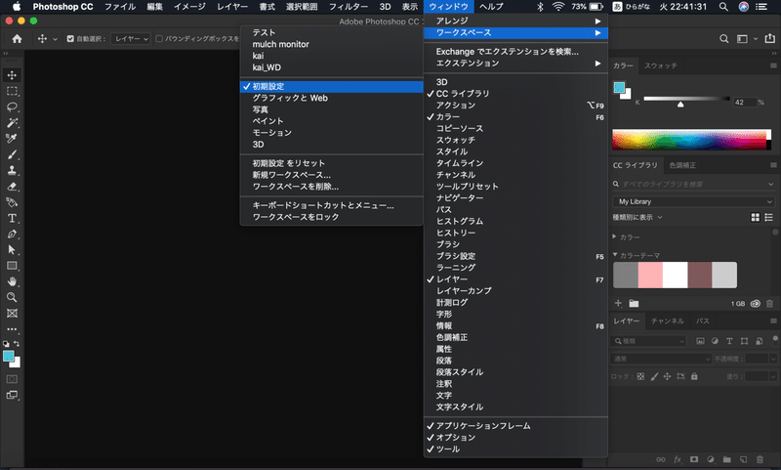Open the layer blend mode 通常 dropdown

[661, 359]
